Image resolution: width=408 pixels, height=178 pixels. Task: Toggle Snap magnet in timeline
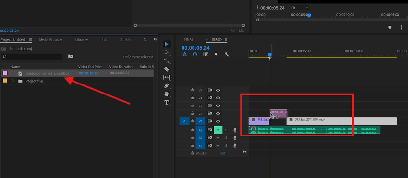[x=195, y=54]
